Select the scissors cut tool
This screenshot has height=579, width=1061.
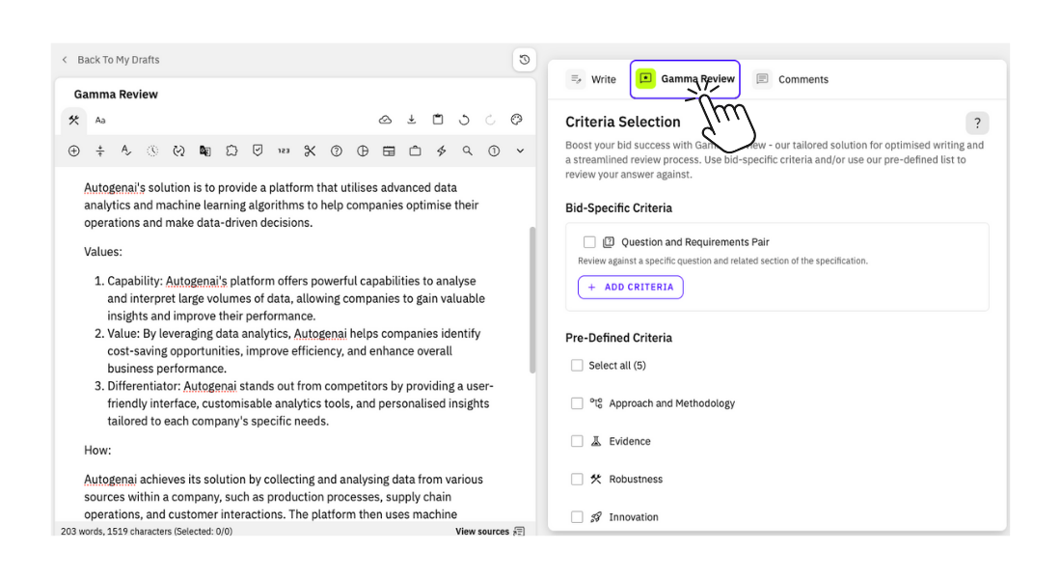[310, 151]
